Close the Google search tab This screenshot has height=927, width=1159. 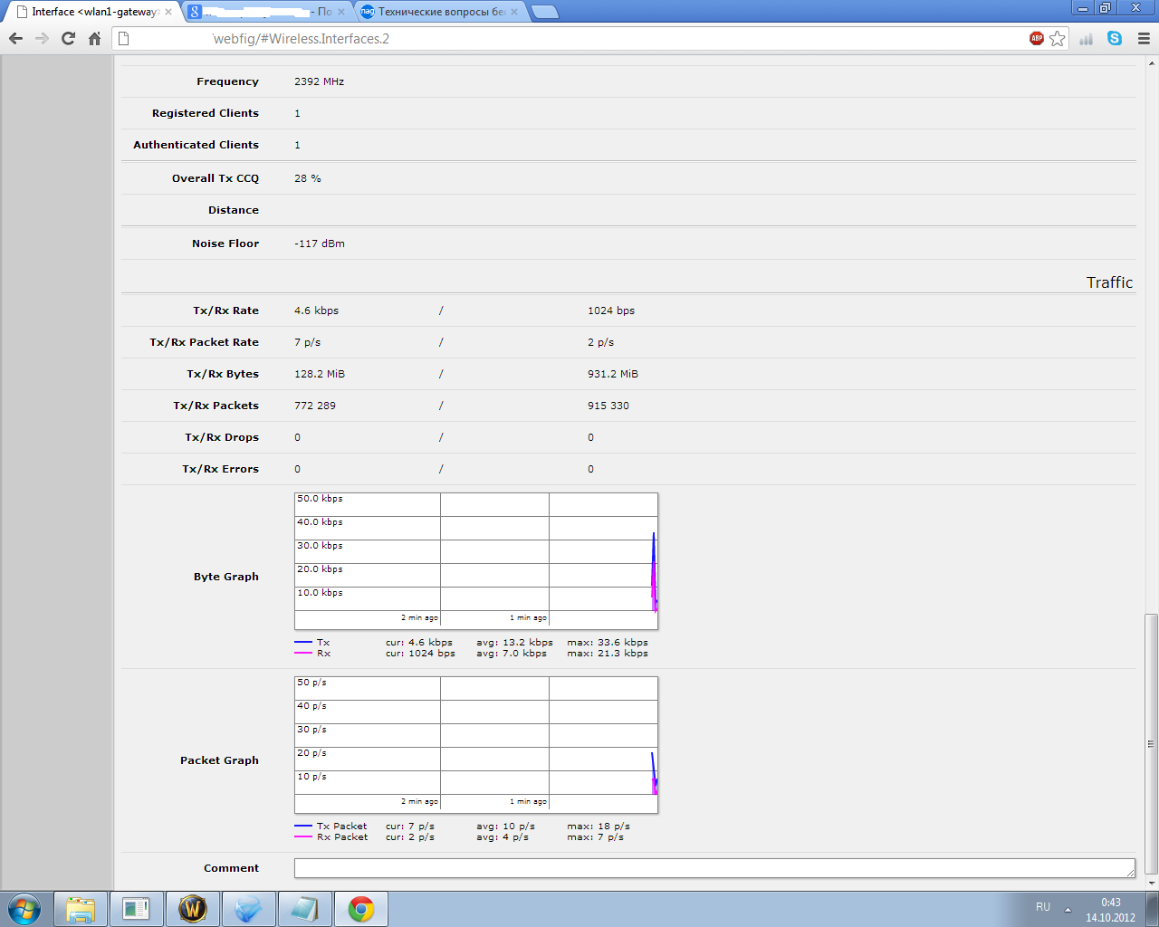coord(342,12)
